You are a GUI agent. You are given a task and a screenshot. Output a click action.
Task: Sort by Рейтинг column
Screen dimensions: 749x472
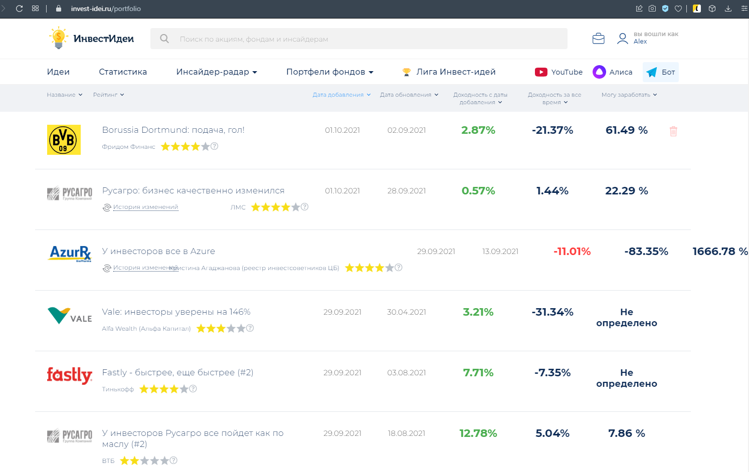[108, 95]
